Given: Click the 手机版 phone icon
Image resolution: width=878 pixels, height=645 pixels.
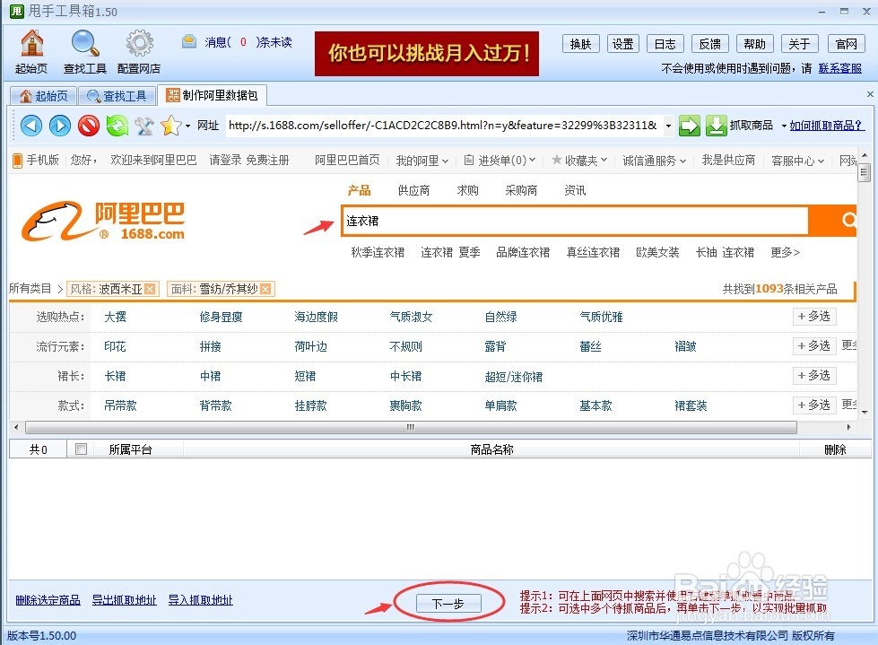Looking at the screenshot, I should click(17, 161).
